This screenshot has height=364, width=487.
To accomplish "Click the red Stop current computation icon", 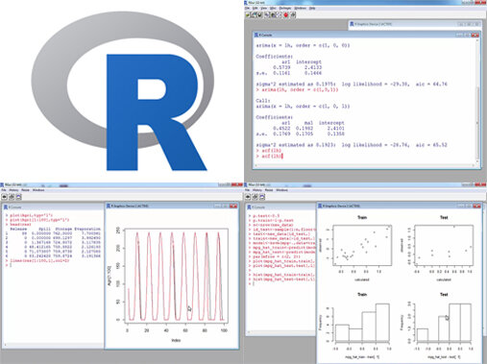I will 286,14.
